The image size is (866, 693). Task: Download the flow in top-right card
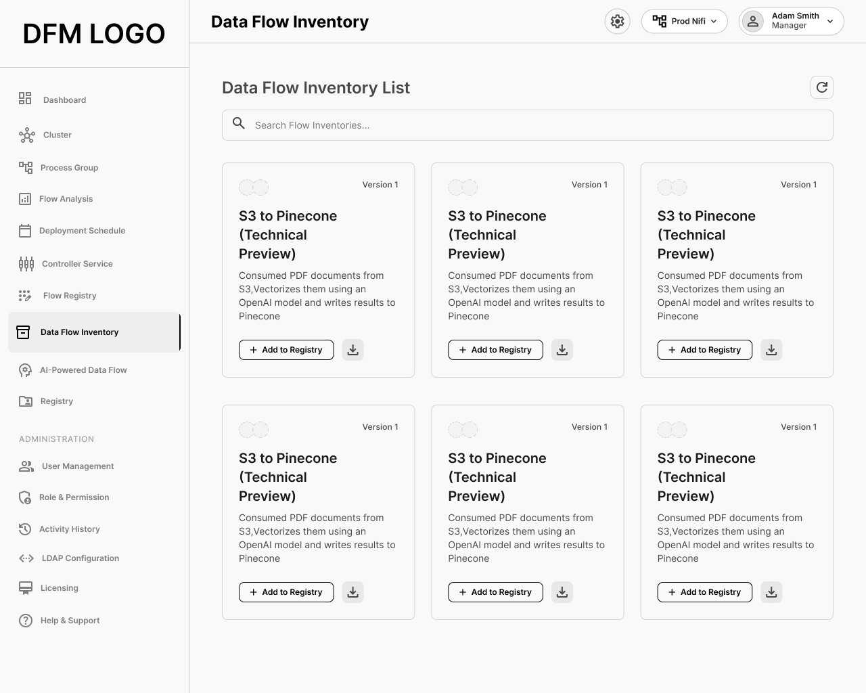pos(771,350)
